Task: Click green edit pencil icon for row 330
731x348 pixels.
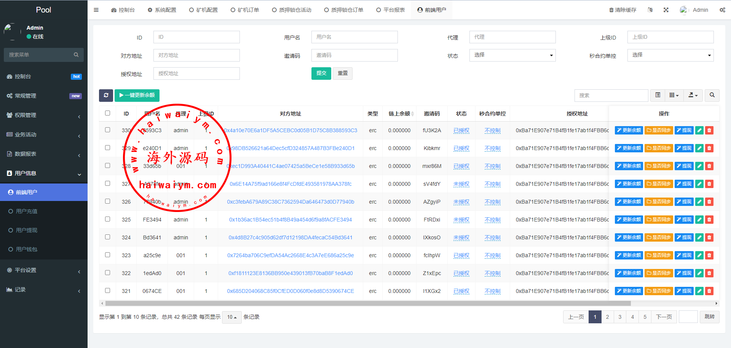Action: click(x=699, y=130)
